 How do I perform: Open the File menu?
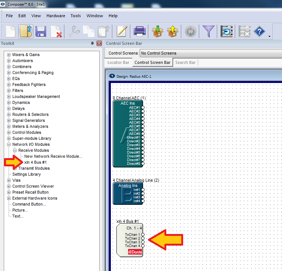pos(9,16)
